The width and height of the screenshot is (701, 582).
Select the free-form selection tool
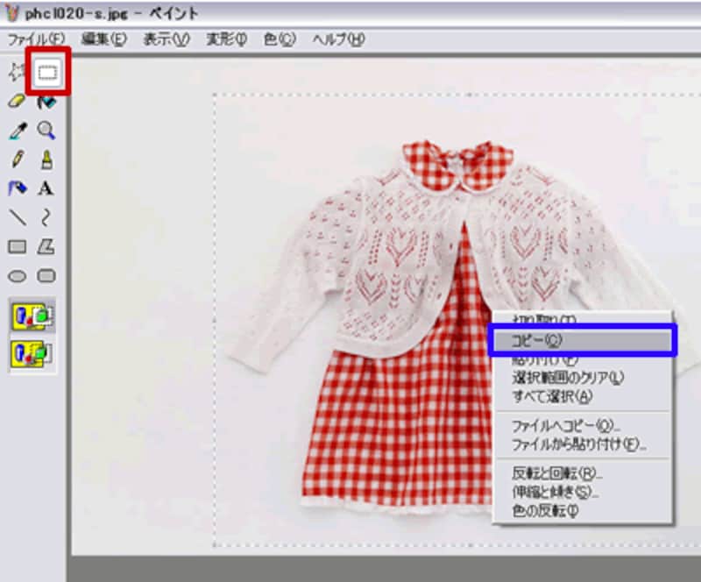(x=17, y=73)
